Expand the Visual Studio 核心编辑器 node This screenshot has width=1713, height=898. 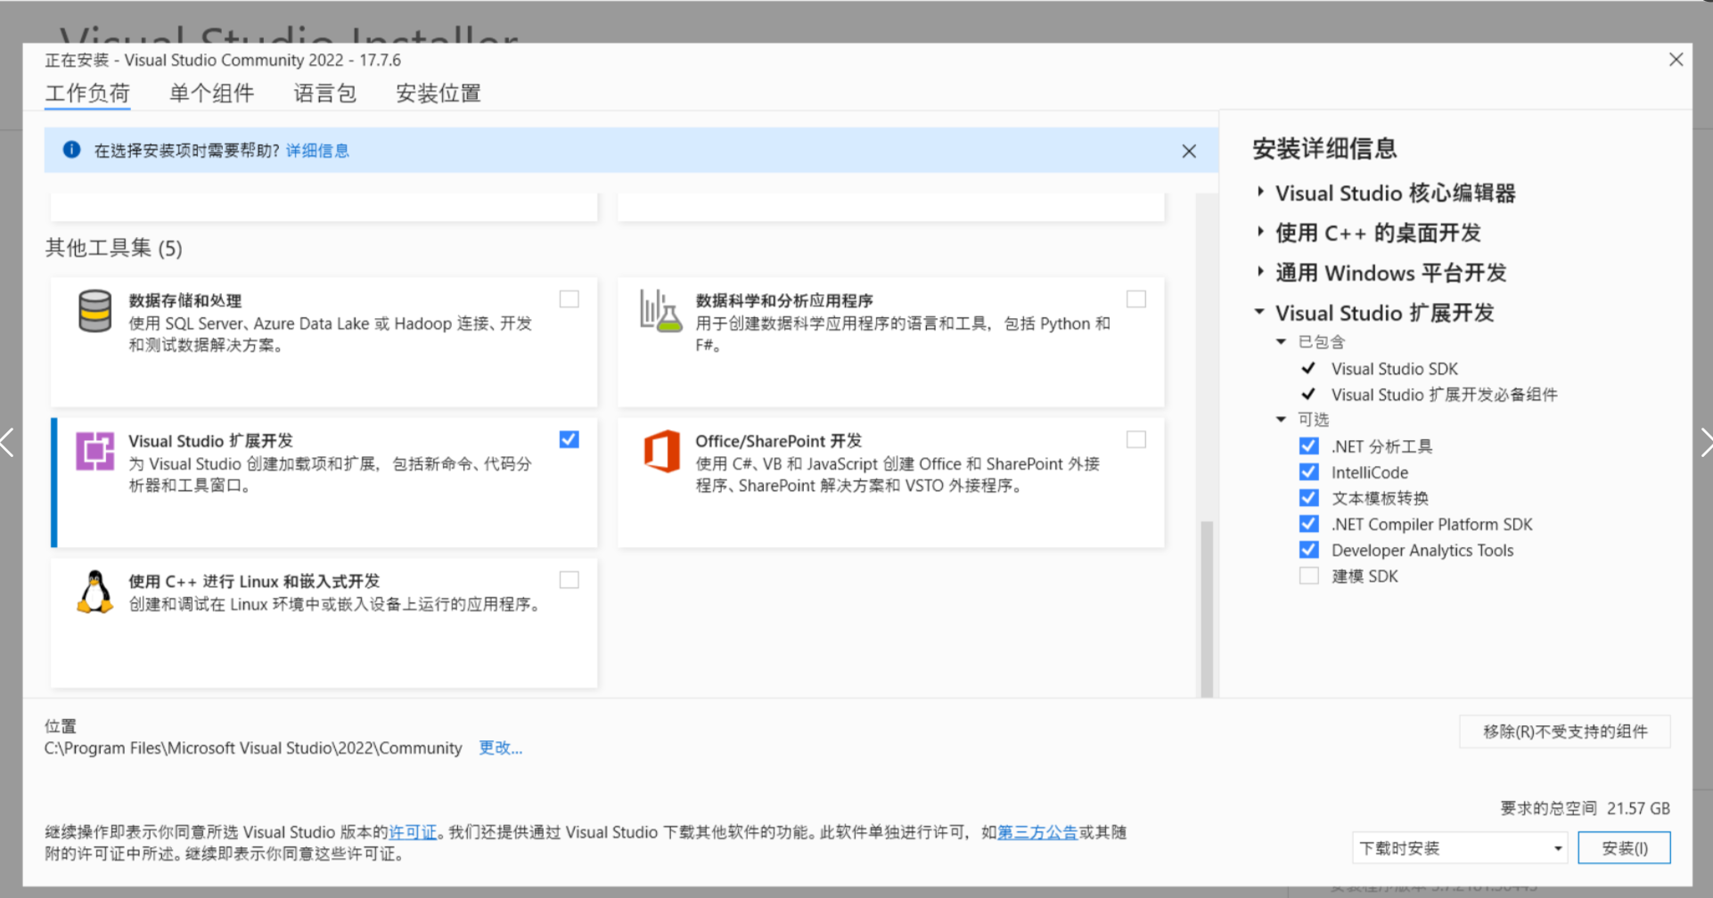pyautogui.click(x=1260, y=192)
